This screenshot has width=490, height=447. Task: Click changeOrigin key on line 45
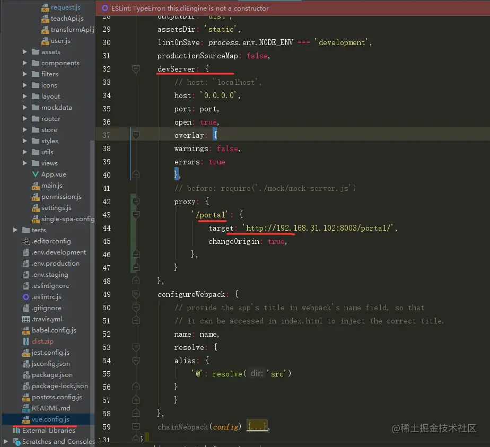click(x=234, y=241)
